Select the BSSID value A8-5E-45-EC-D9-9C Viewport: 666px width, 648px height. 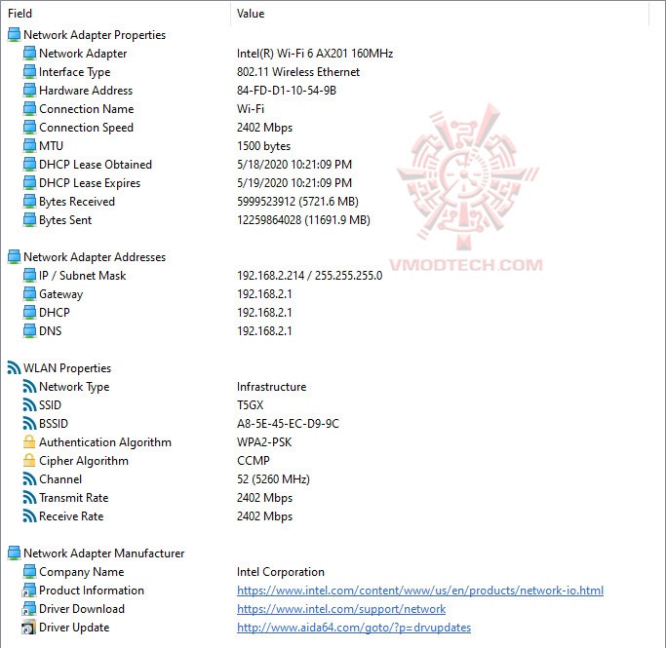pos(288,424)
